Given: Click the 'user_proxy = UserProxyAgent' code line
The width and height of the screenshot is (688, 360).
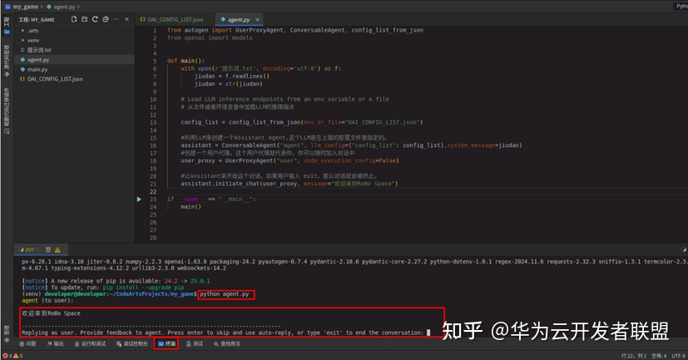Looking at the screenshot, I should [x=290, y=160].
